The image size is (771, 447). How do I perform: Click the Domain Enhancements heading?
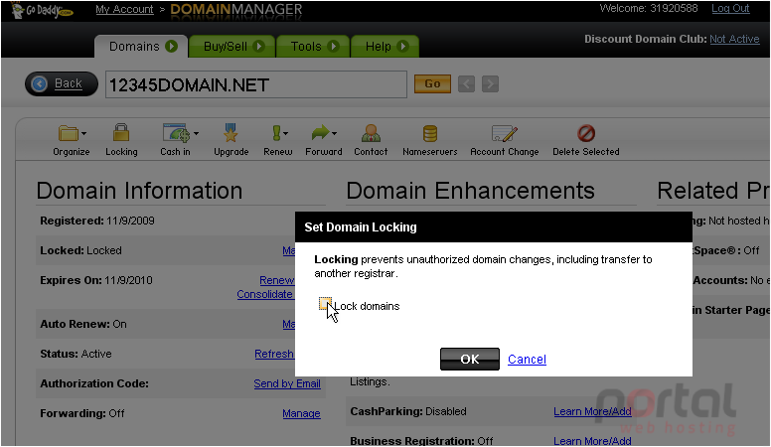pyautogui.click(x=470, y=191)
